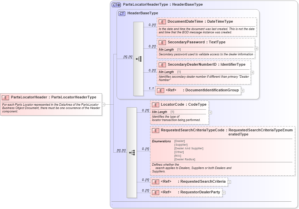
Task: Collapse the PartsLocatorHeaderType diagram via minus box
Action: pyautogui.click(x=104, y=104)
